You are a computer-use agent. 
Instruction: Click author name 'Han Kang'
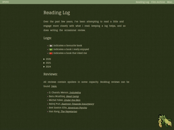coord(54,111)
